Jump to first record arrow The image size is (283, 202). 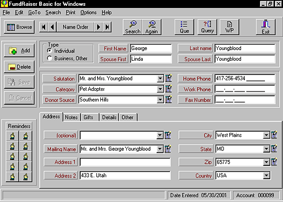(44, 27)
